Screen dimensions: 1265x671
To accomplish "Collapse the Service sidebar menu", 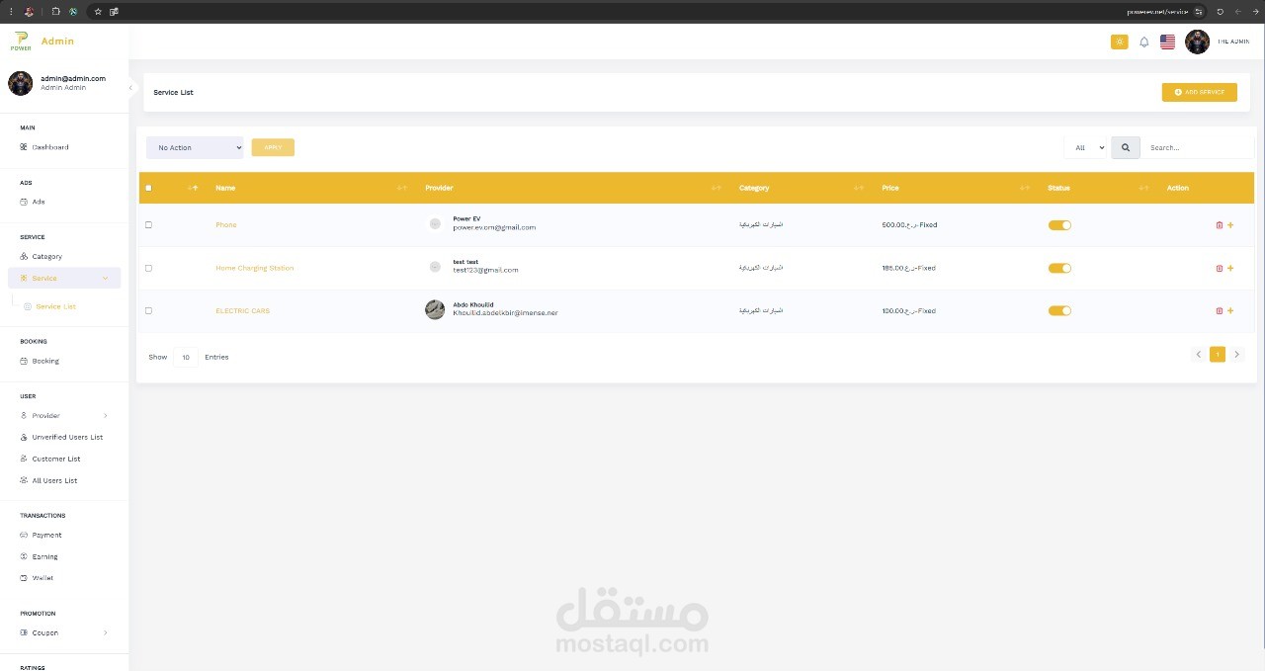I will tap(64, 279).
